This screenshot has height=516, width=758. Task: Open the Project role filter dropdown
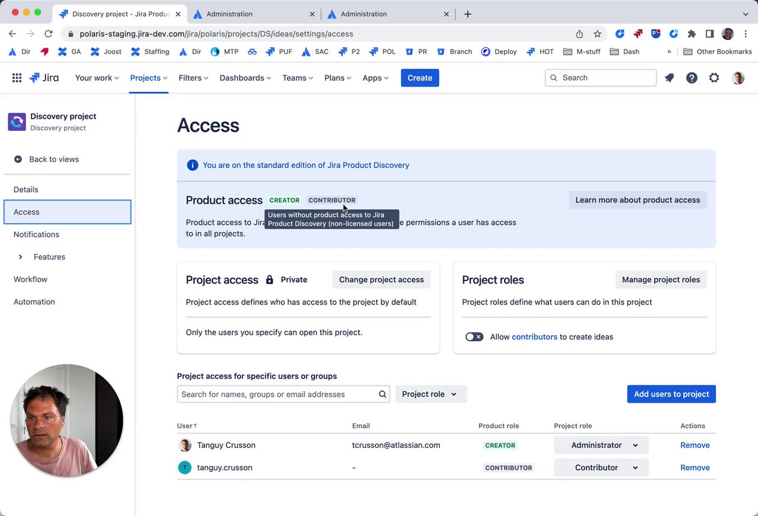tap(430, 395)
